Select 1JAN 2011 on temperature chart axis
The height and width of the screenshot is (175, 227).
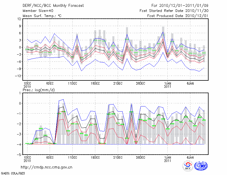click(x=168, y=85)
